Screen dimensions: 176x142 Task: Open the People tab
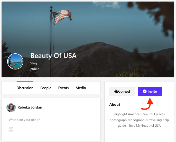coord(46,88)
